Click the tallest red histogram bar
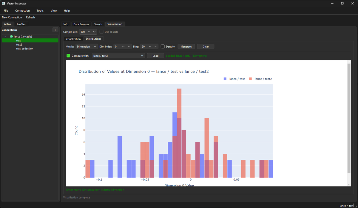 (179, 133)
